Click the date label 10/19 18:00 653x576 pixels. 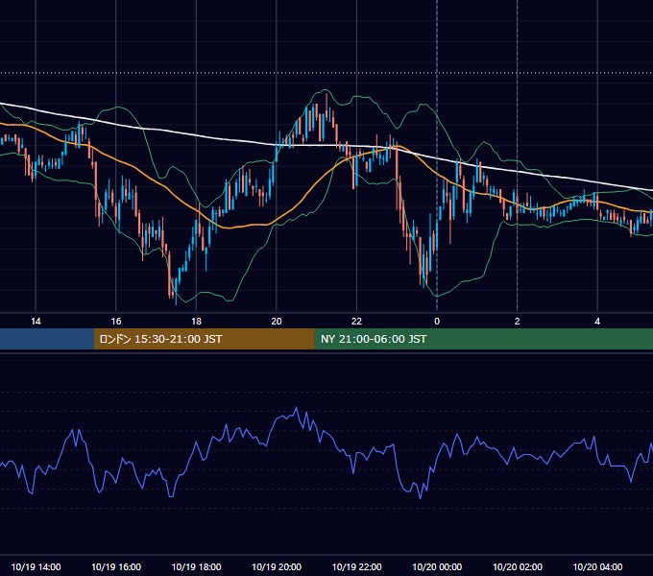click(x=196, y=566)
